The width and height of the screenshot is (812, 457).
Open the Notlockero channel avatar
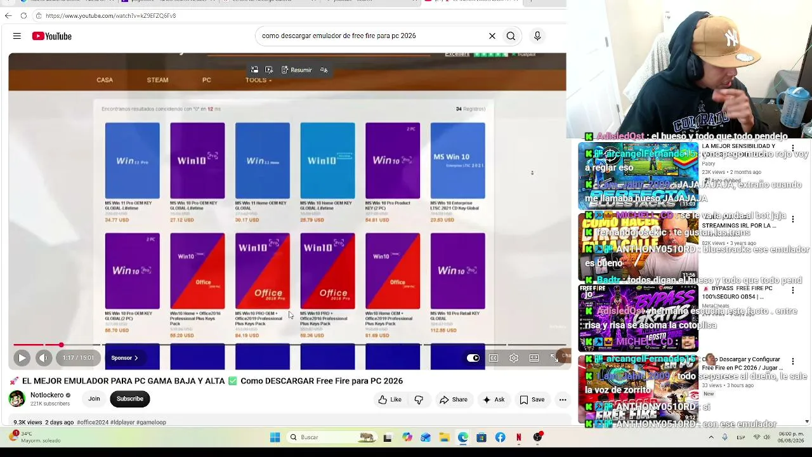(17, 399)
